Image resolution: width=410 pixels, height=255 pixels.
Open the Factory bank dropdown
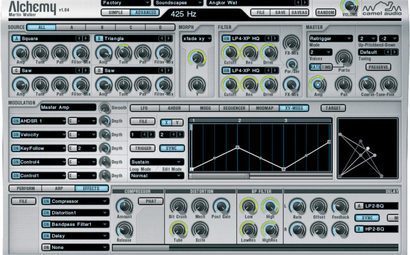(x=126, y=3)
